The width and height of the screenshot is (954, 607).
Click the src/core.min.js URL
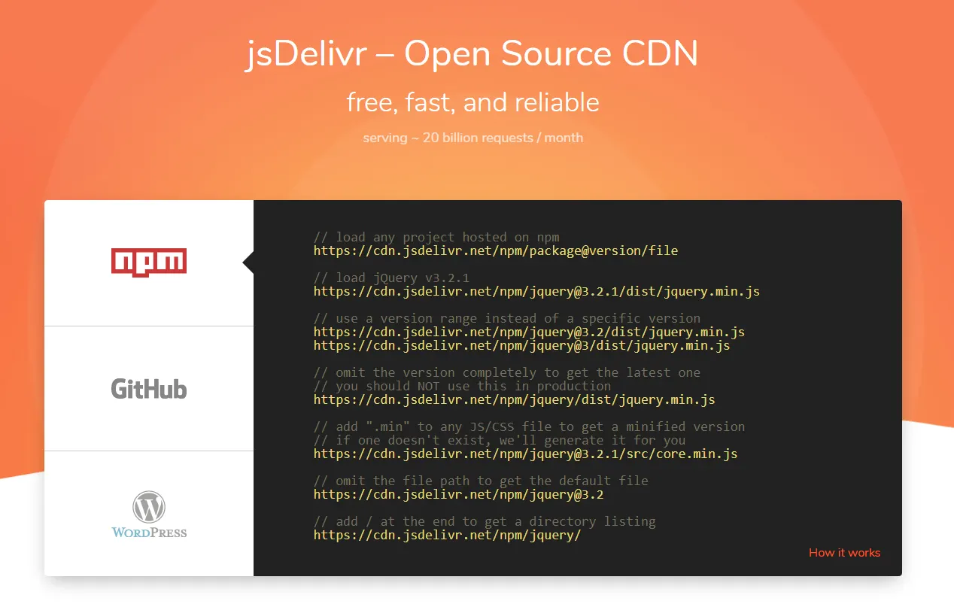(525, 454)
